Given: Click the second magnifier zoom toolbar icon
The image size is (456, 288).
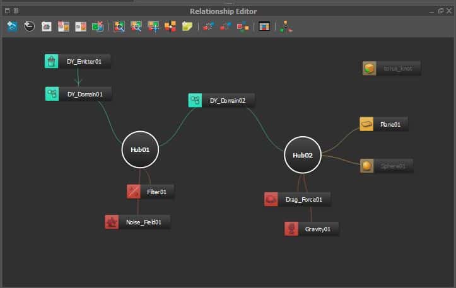Looking at the screenshot, I should 136,26.
